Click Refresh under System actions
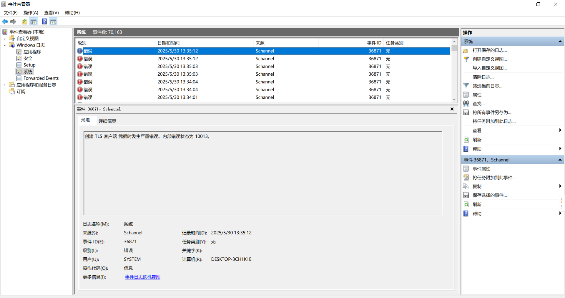Image resolution: width=565 pixels, height=298 pixels. (x=477, y=140)
